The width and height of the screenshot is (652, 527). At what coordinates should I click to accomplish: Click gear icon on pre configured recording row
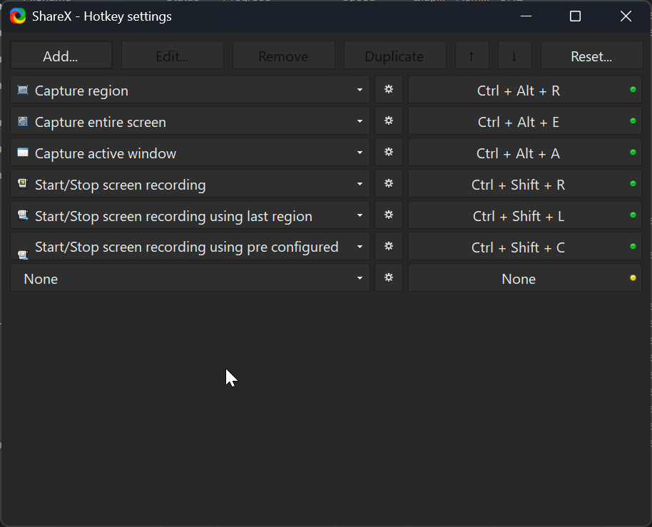(x=389, y=247)
